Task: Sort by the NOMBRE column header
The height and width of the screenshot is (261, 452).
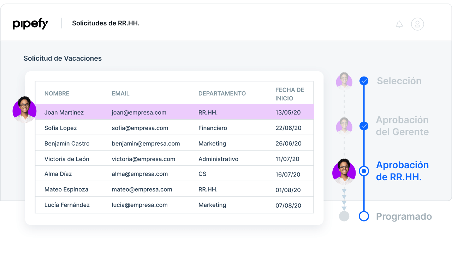Action: pyautogui.click(x=57, y=93)
